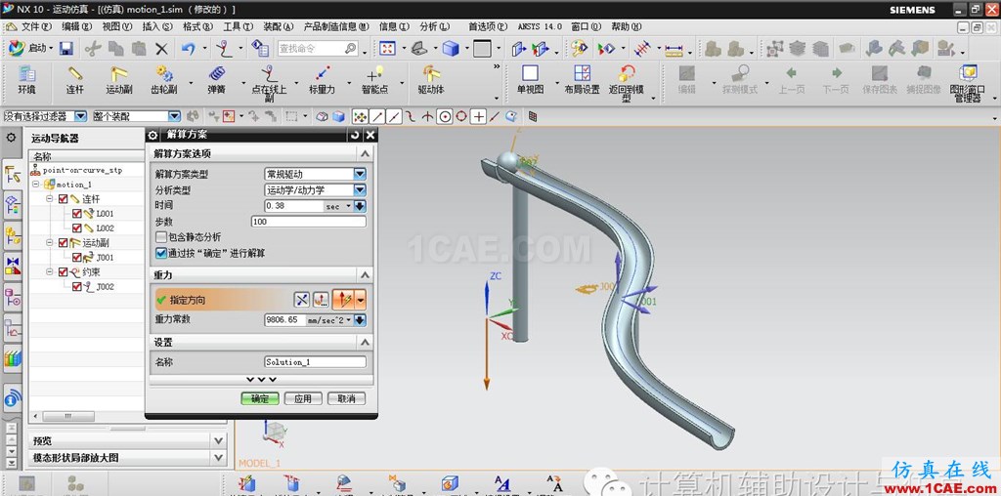Click the Undo arrow icon
1001x496 pixels.
tap(188, 49)
